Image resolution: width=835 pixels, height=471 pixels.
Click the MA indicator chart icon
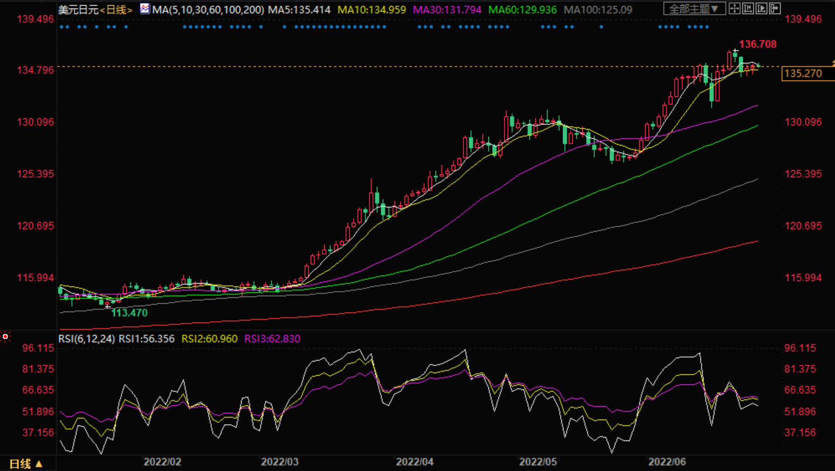pyautogui.click(x=145, y=8)
